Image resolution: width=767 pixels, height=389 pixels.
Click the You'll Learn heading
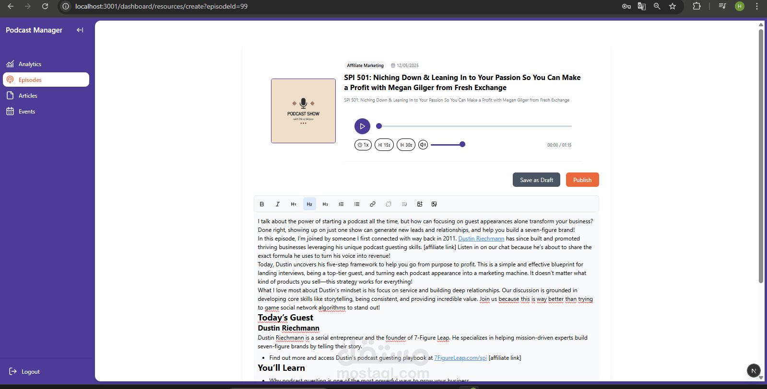click(x=281, y=368)
